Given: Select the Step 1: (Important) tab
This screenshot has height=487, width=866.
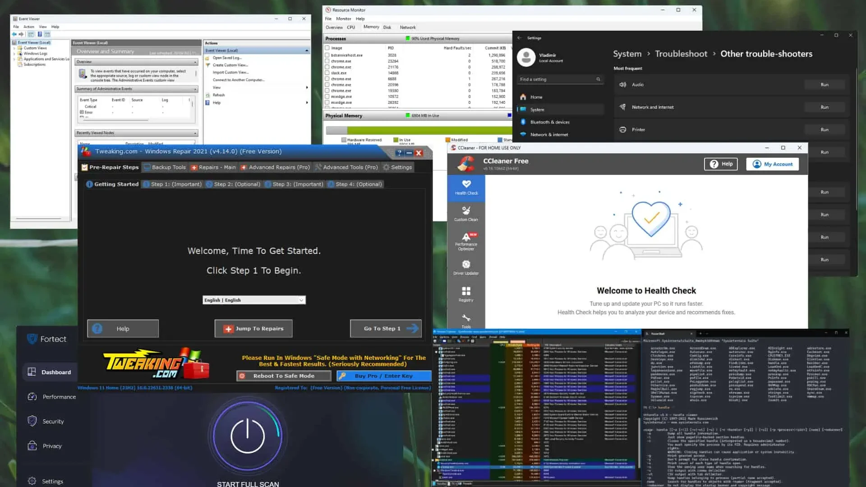Looking at the screenshot, I should coord(172,184).
